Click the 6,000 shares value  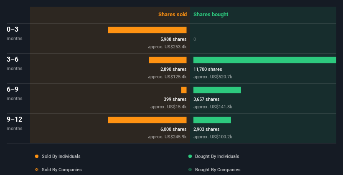pyautogui.click(x=173, y=129)
